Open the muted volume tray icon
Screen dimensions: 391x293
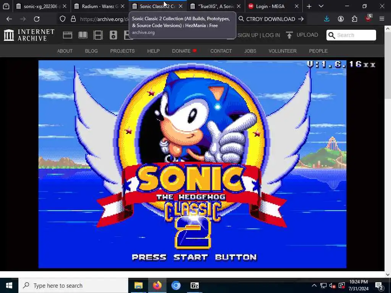click(332, 285)
